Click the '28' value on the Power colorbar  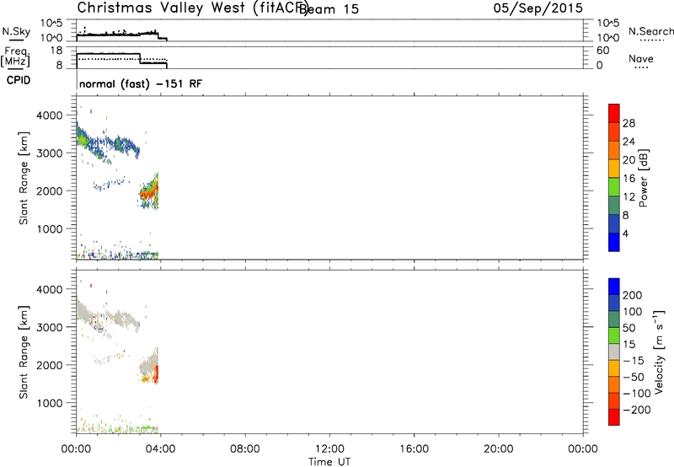tap(629, 123)
